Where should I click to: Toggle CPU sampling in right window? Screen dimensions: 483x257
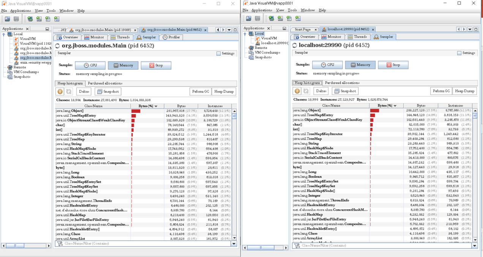[327, 65]
